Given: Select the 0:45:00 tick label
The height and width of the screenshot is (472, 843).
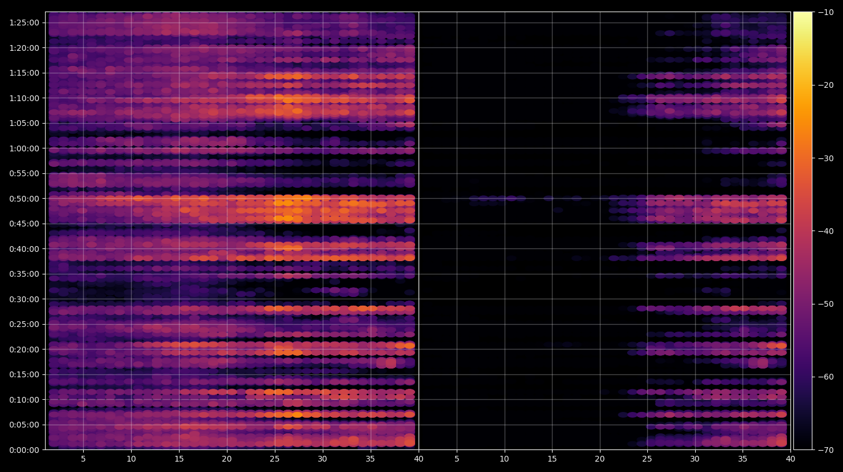Looking at the screenshot, I should (x=24, y=224).
